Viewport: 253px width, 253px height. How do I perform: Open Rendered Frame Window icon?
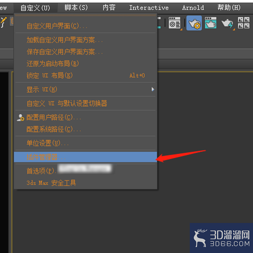coord(211,23)
